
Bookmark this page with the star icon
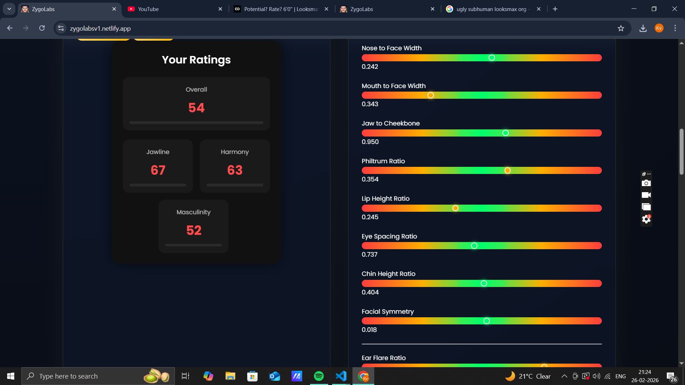click(621, 28)
